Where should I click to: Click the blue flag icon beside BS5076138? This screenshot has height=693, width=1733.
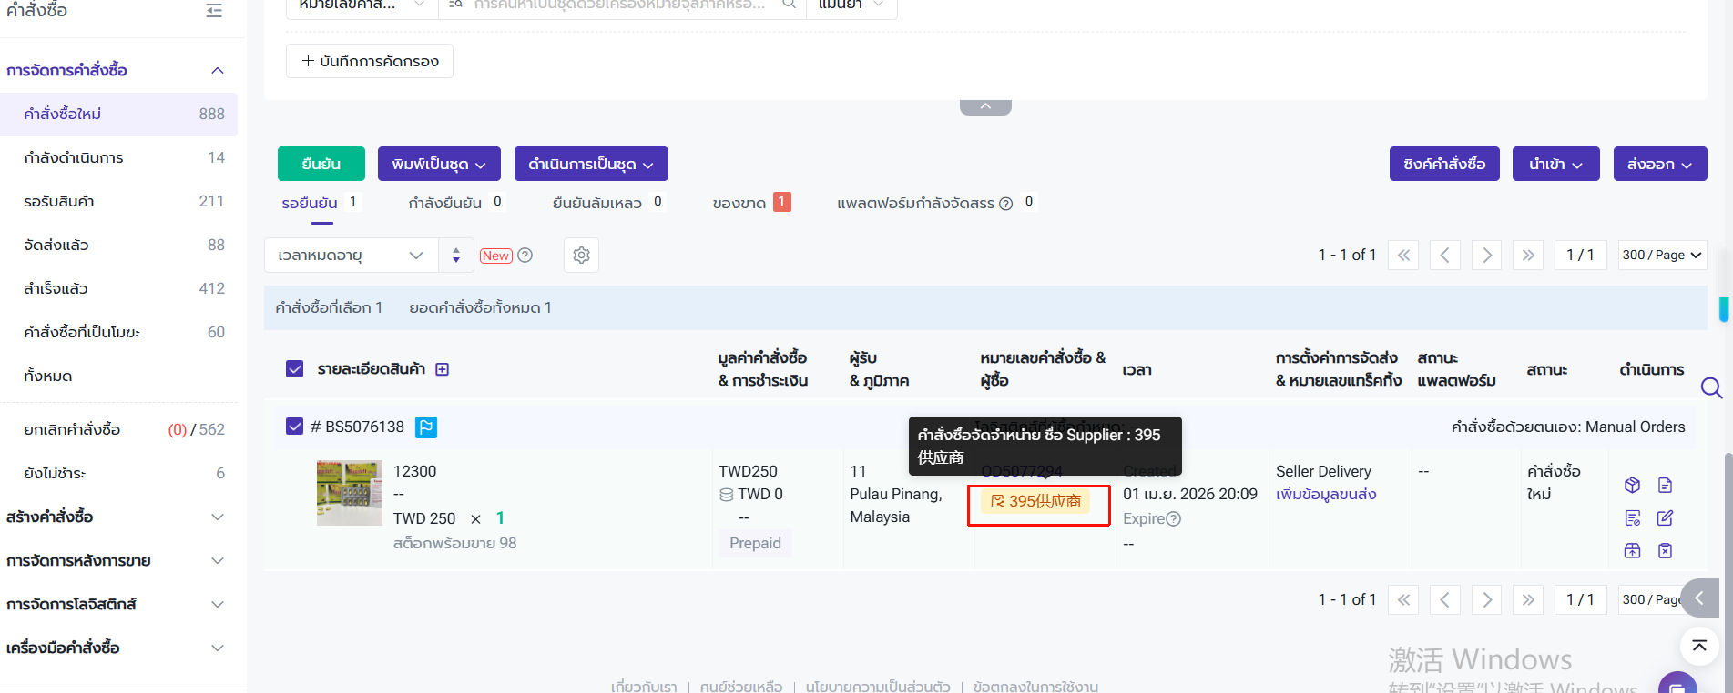[425, 427]
